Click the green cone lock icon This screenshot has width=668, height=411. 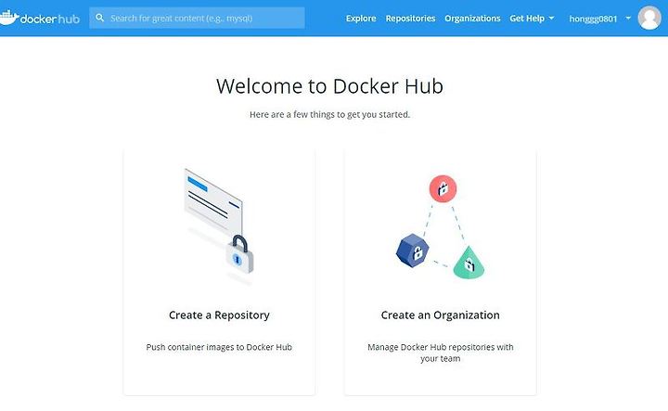pyautogui.click(x=469, y=263)
